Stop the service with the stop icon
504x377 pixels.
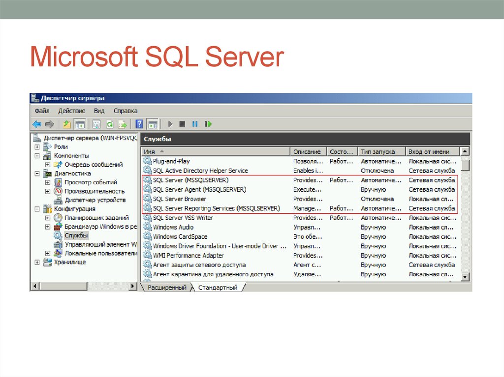(182, 124)
